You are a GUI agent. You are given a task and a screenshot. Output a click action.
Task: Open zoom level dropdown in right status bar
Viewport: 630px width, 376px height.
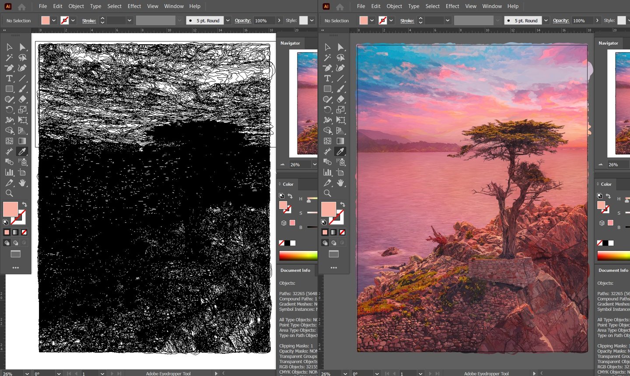point(345,373)
